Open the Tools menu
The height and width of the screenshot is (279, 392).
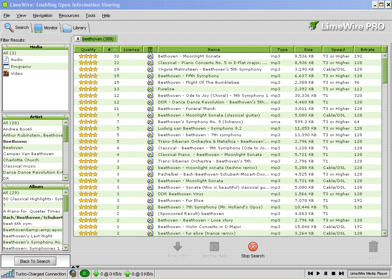click(x=90, y=15)
